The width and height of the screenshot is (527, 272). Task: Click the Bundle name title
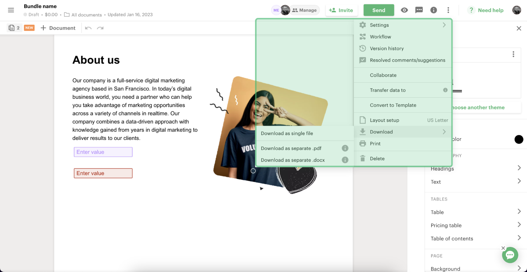40,6
